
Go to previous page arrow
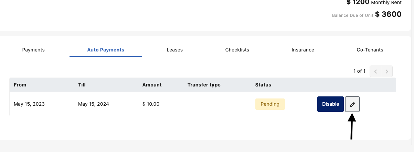point(375,71)
